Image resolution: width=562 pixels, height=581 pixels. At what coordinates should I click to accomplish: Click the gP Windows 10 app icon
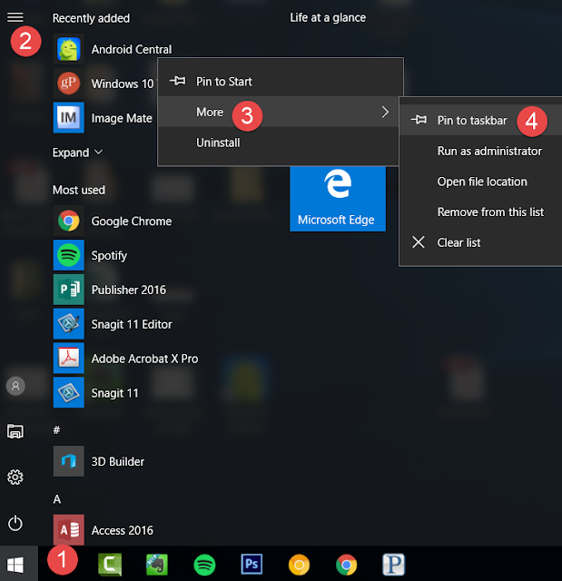point(68,83)
